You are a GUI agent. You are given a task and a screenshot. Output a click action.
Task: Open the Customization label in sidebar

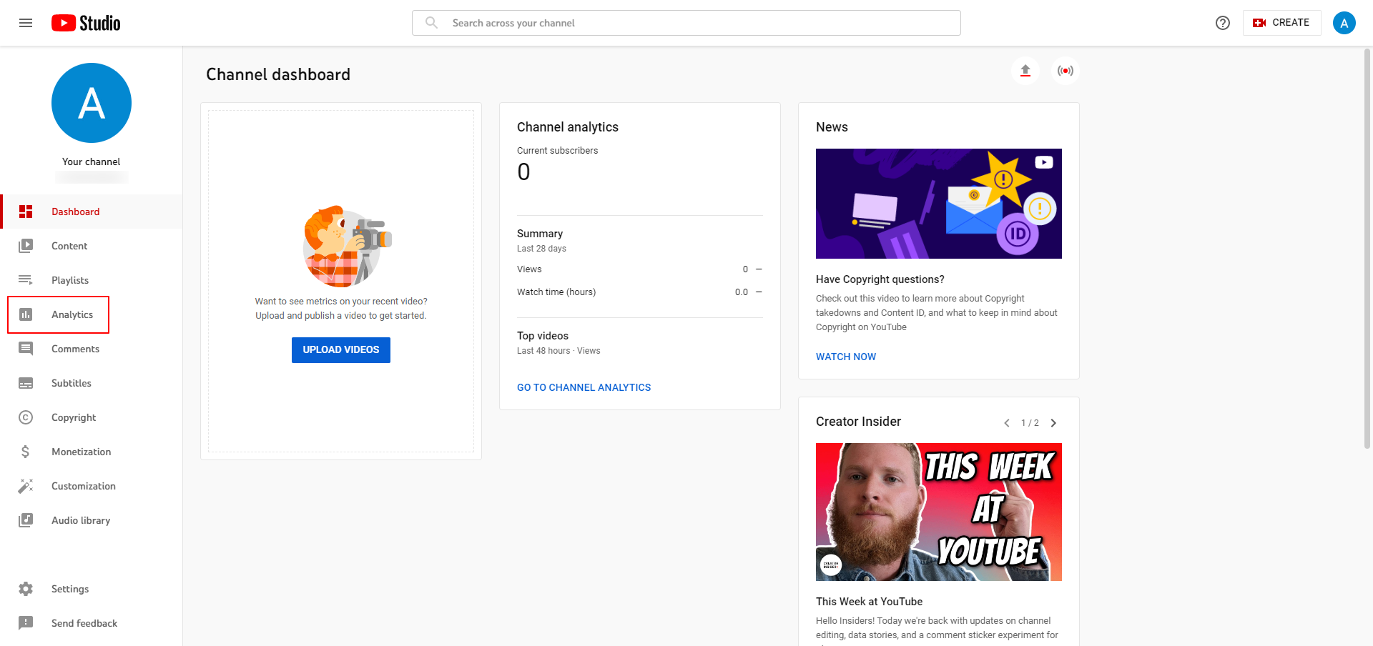point(84,486)
